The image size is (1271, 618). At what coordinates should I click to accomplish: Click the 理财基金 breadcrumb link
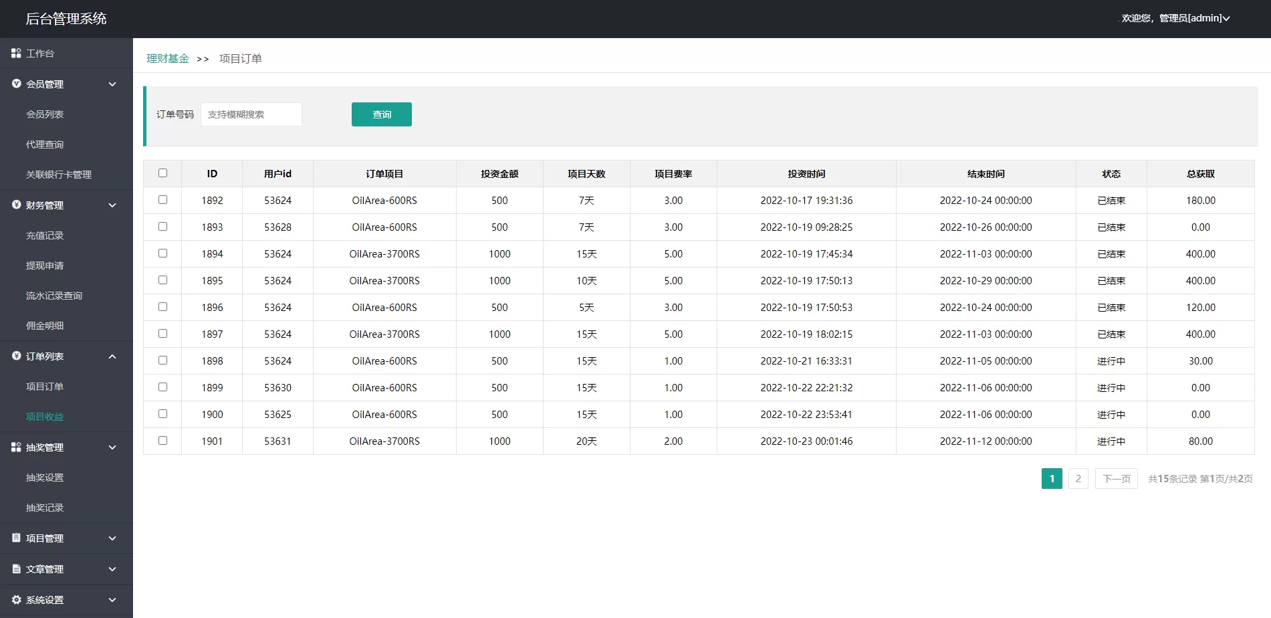(168, 59)
